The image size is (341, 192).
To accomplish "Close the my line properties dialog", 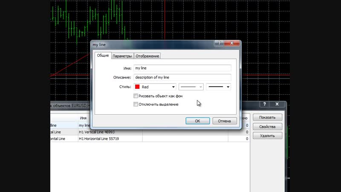I will tap(231, 44).
